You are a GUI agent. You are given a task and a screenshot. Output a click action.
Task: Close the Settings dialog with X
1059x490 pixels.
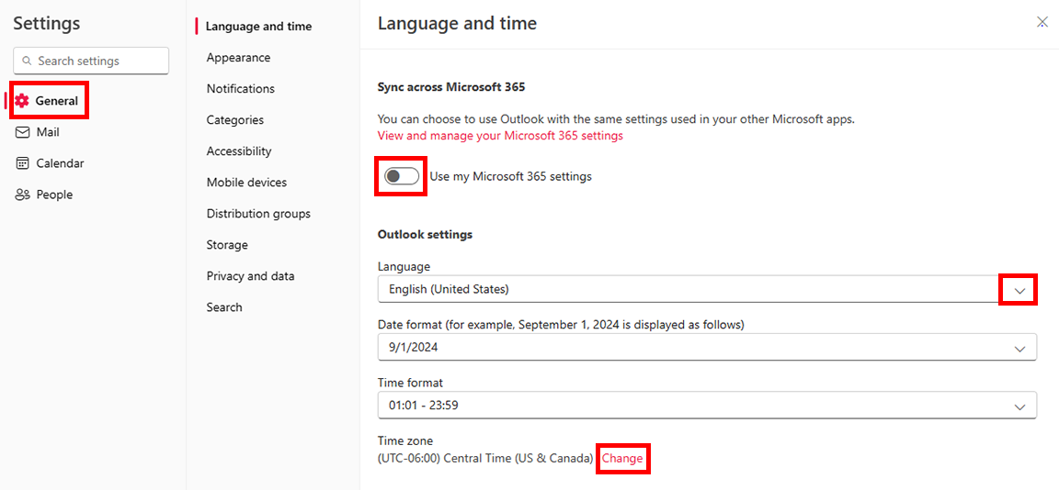pyautogui.click(x=1042, y=23)
